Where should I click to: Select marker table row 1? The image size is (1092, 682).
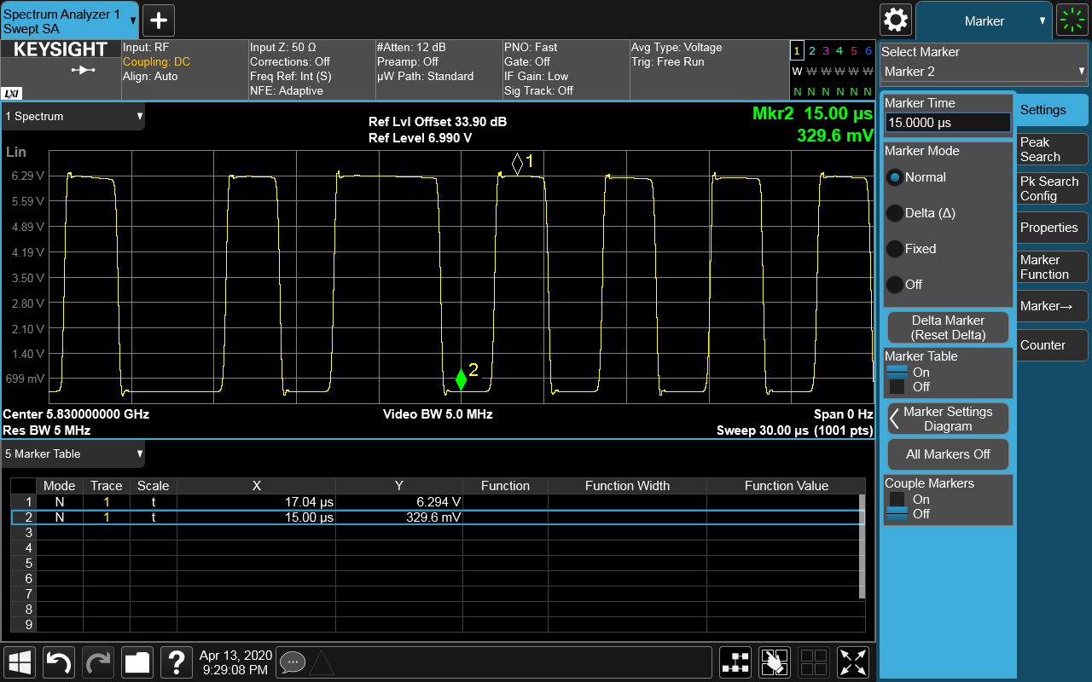tap(437, 501)
